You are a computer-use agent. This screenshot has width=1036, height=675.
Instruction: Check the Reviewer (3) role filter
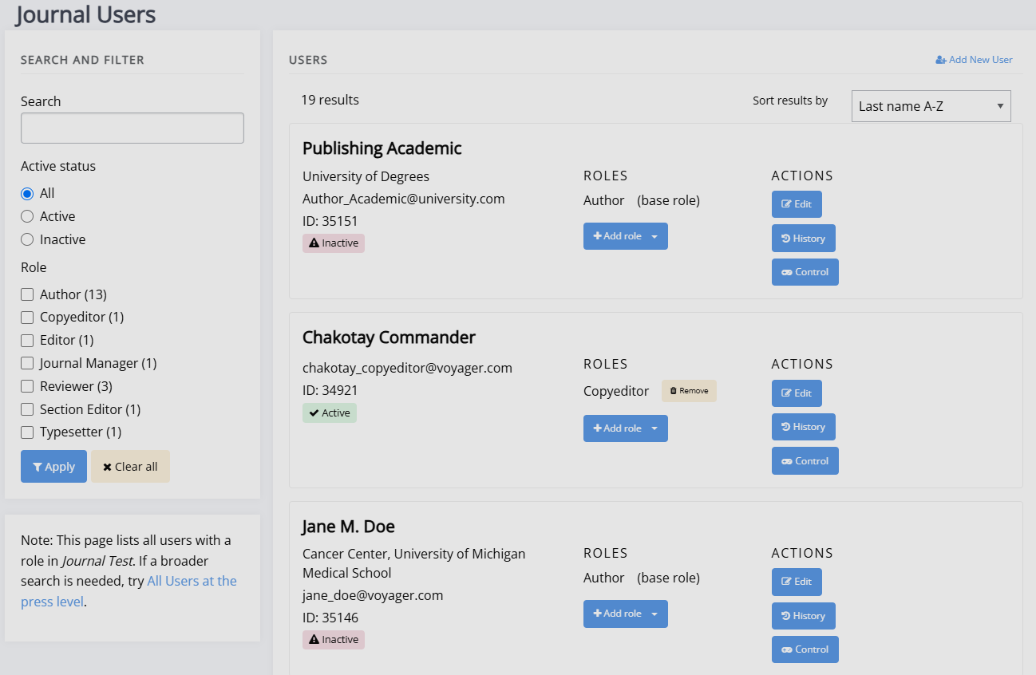click(27, 386)
